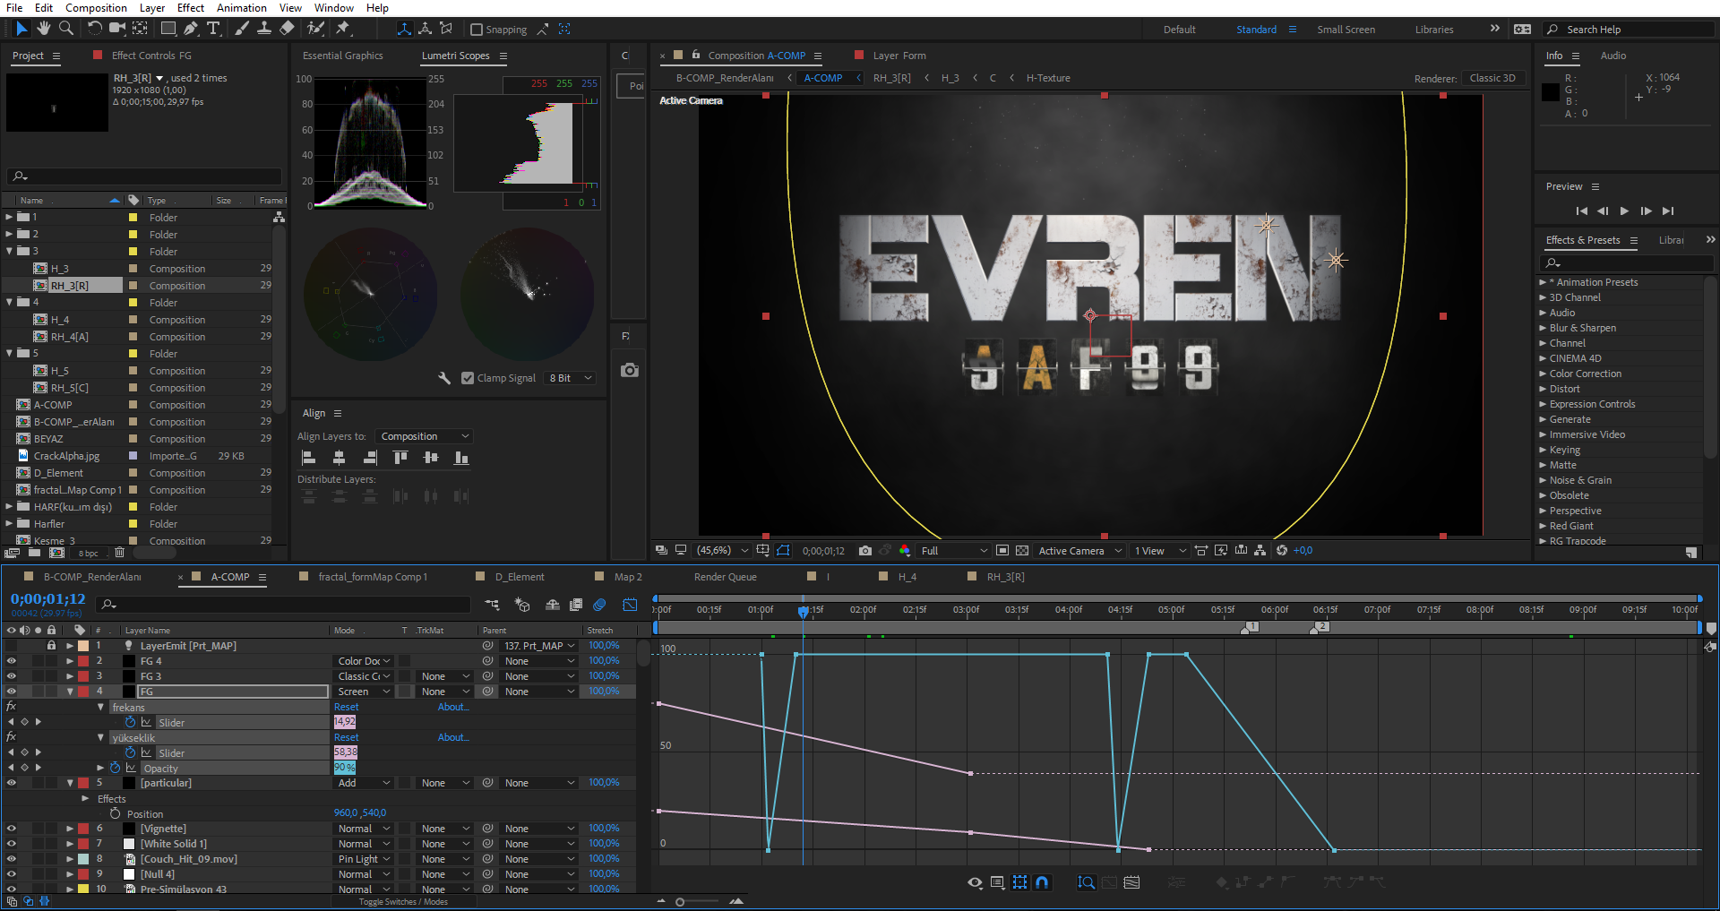Hide the FG 4 layer

pyautogui.click(x=12, y=661)
